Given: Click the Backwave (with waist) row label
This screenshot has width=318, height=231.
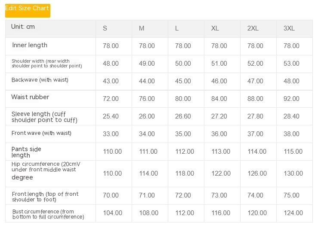Looking at the screenshot, I should [x=40, y=80].
